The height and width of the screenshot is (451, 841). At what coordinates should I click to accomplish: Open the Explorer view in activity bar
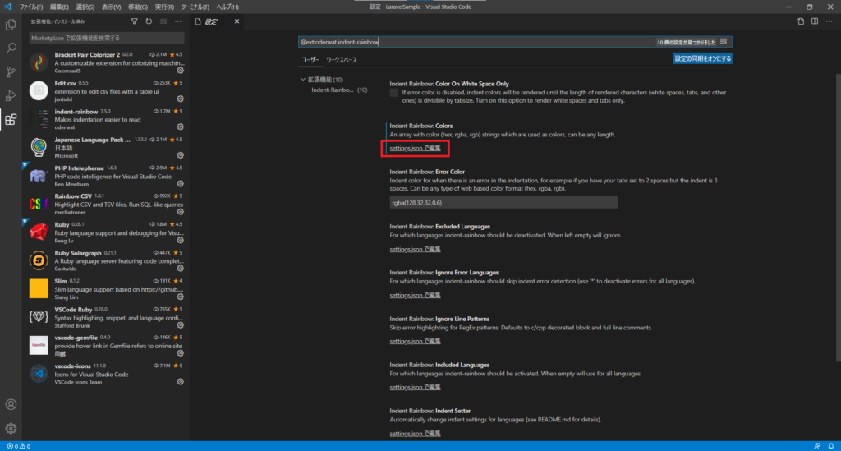pyautogui.click(x=11, y=25)
